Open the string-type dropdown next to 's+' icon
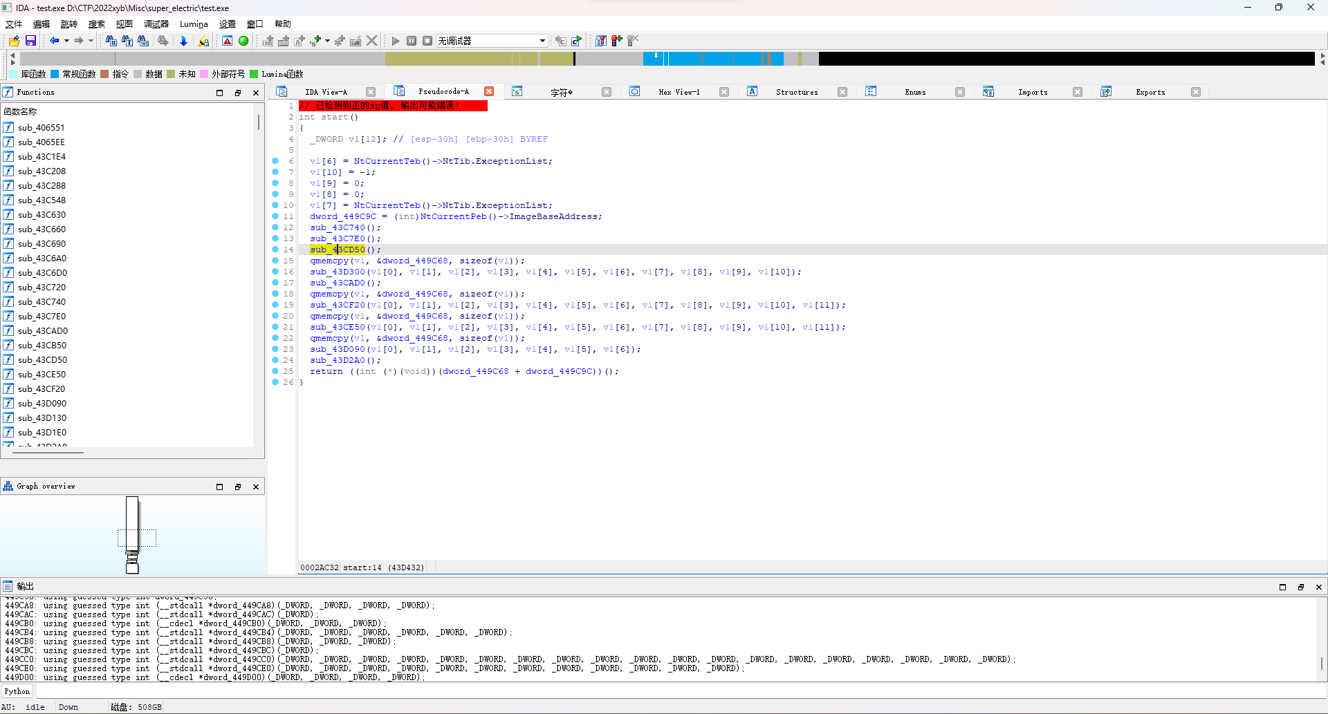This screenshot has height=714, width=1328. (327, 41)
